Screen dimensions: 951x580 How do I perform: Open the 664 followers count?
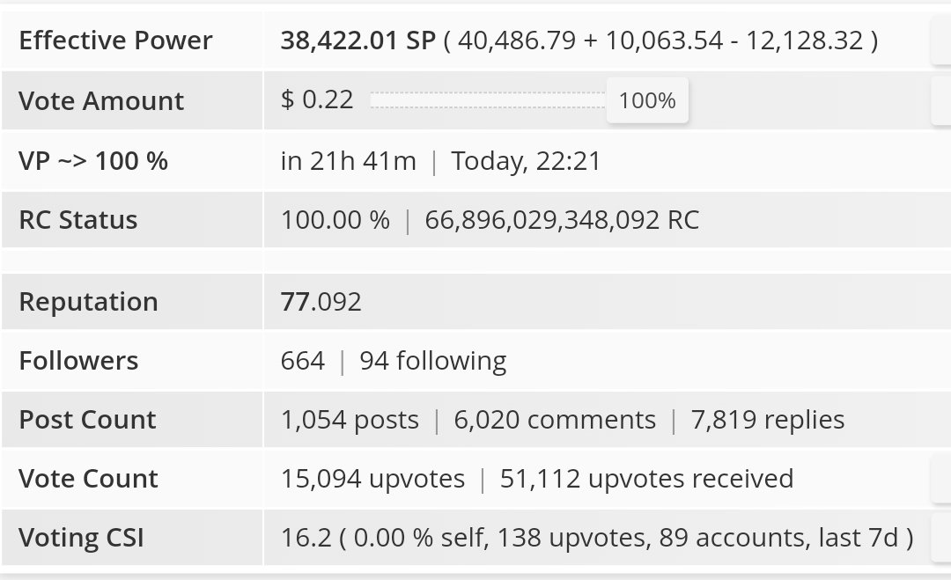pos(302,361)
